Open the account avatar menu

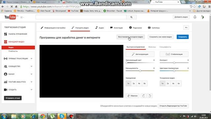click(202, 17)
